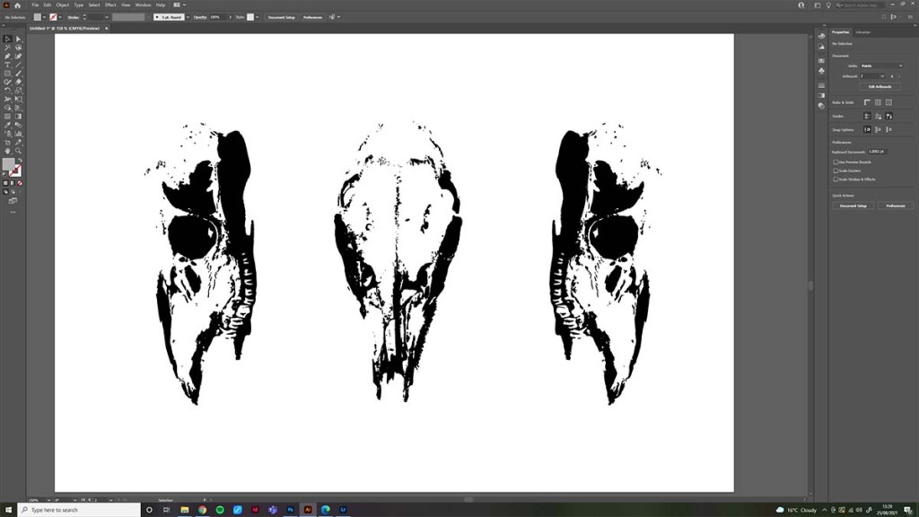The height and width of the screenshot is (517, 919).
Task: Choose the Eyedropper tool
Action: (7, 124)
